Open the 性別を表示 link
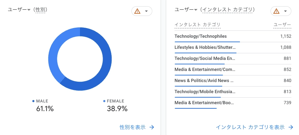 [132, 127]
